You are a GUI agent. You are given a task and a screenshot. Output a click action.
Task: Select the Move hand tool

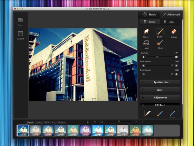(x=146, y=32)
